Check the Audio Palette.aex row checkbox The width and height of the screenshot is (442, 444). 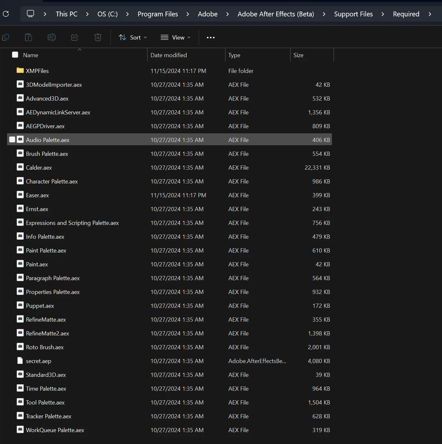click(x=12, y=139)
